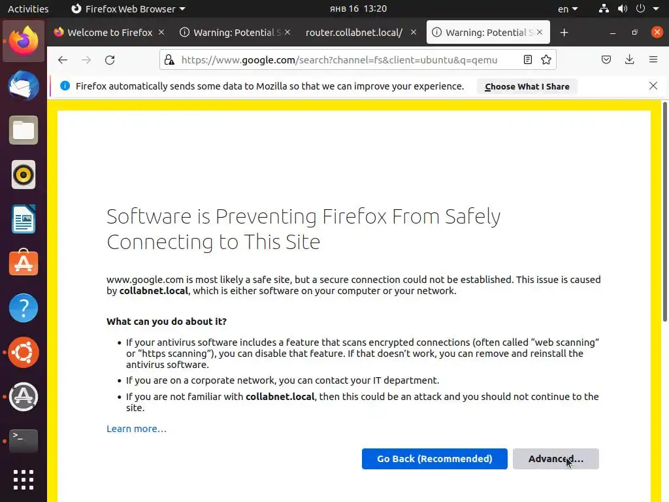Open a new tab with plus button
669x502 pixels.
(564, 33)
